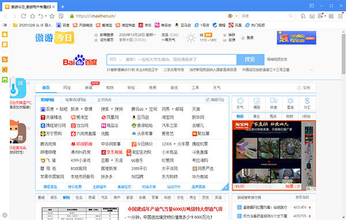Click the screenshot snap tool icon
Screen dimensions: 346x220
coord(320,16)
